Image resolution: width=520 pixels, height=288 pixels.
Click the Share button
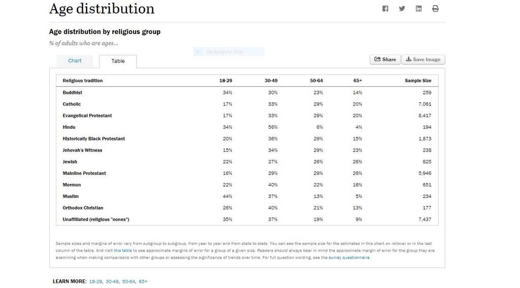(385, 60)
